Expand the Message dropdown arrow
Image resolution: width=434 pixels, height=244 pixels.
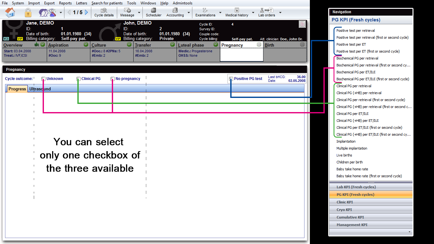click(139, 13)
